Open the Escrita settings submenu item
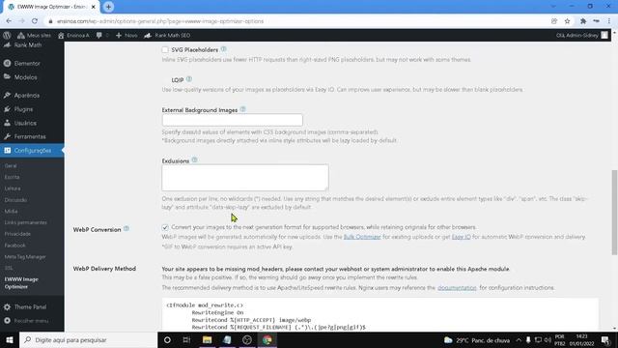Screen dimensions: 618x348 (13, 177)
